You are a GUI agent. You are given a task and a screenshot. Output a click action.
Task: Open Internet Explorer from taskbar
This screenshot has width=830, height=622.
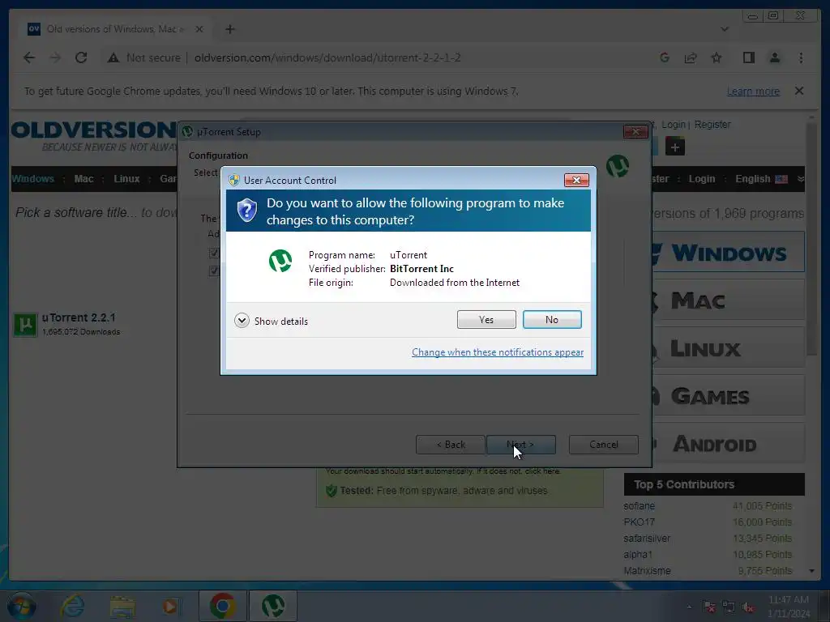click(71, 606)
